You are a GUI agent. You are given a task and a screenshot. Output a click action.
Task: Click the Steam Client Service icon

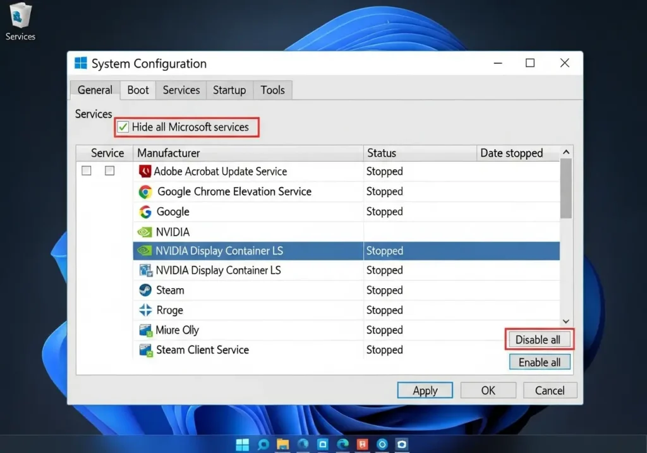145,350
